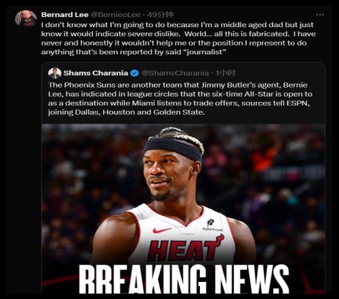
Task: Click the Nike swoosh on the jersey
Action: [162, 230]
